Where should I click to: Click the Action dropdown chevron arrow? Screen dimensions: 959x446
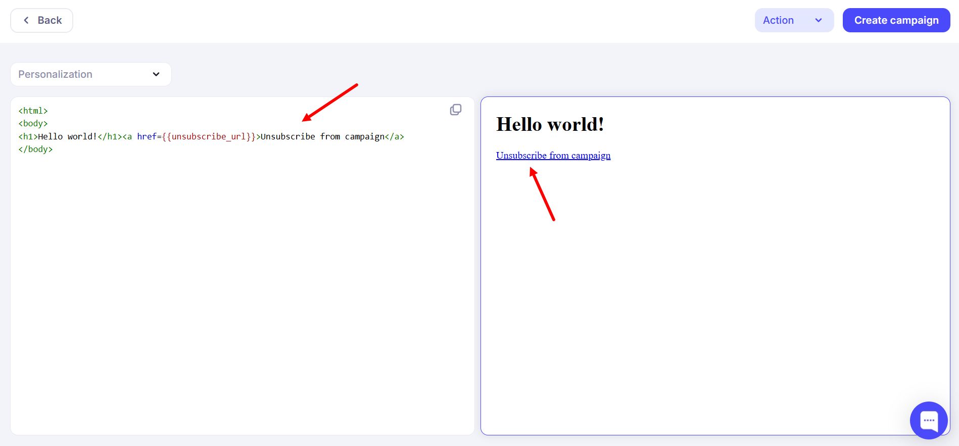819,20
